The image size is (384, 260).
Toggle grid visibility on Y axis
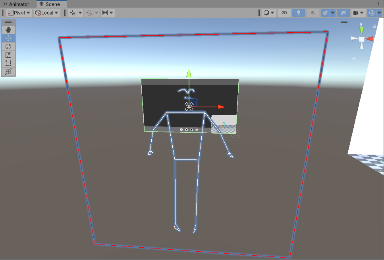tap(73, 13)
